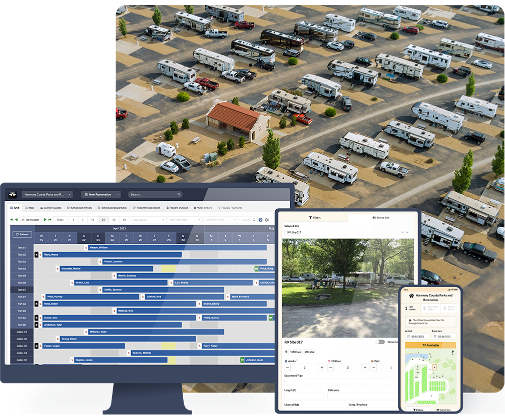Screen dimensions: 505x419
Task: Decrease Children count with minus button
Action: pos(331,367)
